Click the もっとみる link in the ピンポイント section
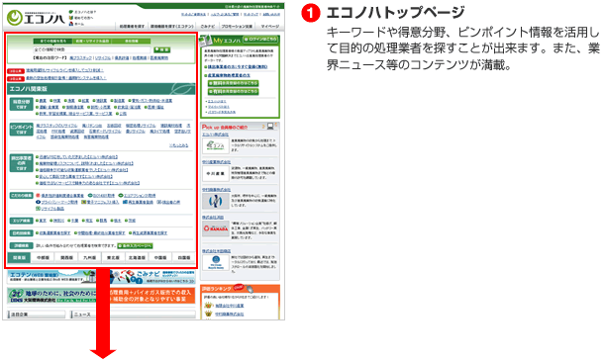The image size is (604, 363). coord(179,145)
